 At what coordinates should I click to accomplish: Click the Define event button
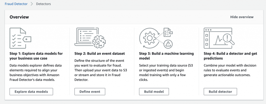(89, 92)
